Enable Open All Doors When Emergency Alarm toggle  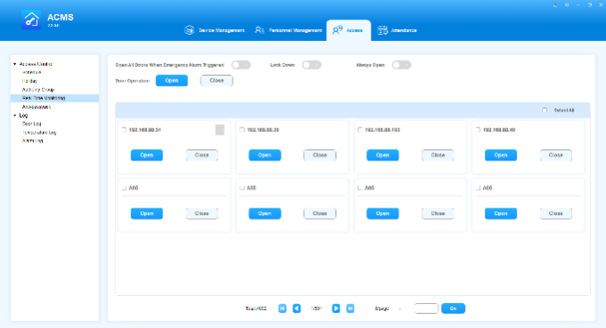242,65
